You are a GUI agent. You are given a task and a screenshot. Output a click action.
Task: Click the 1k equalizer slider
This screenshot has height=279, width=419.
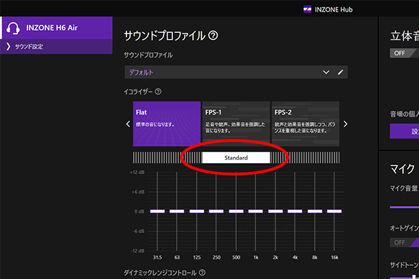tap(256, 211)
